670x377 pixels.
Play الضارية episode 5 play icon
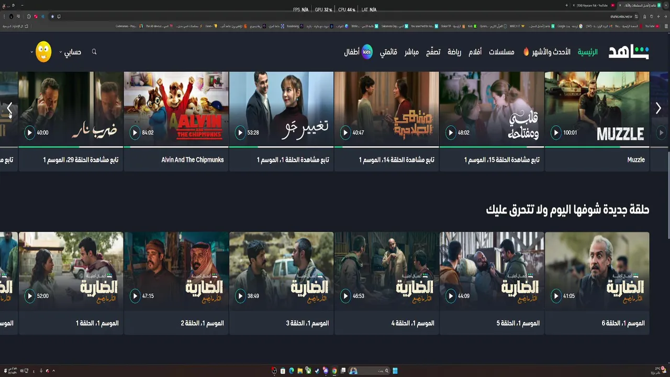(451, 296)
